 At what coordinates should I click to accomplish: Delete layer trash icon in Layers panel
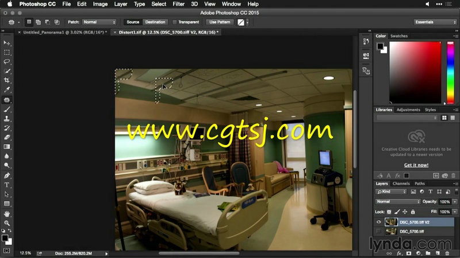click(x=447, y=253)
